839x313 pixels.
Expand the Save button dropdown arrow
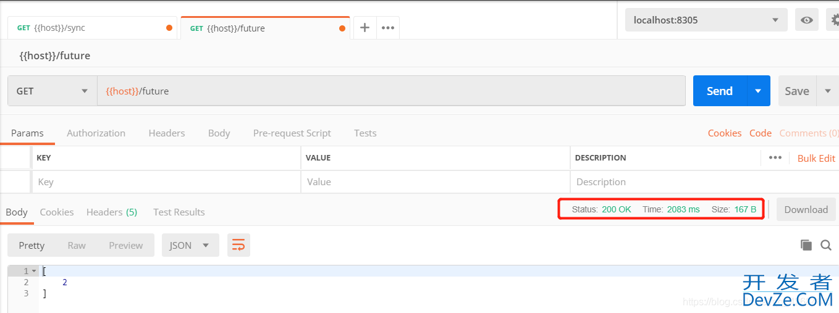[827, 91]
